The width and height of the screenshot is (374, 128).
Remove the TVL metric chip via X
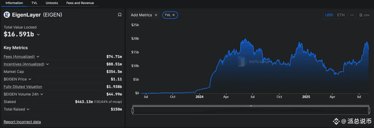click(x=174, y=15)
